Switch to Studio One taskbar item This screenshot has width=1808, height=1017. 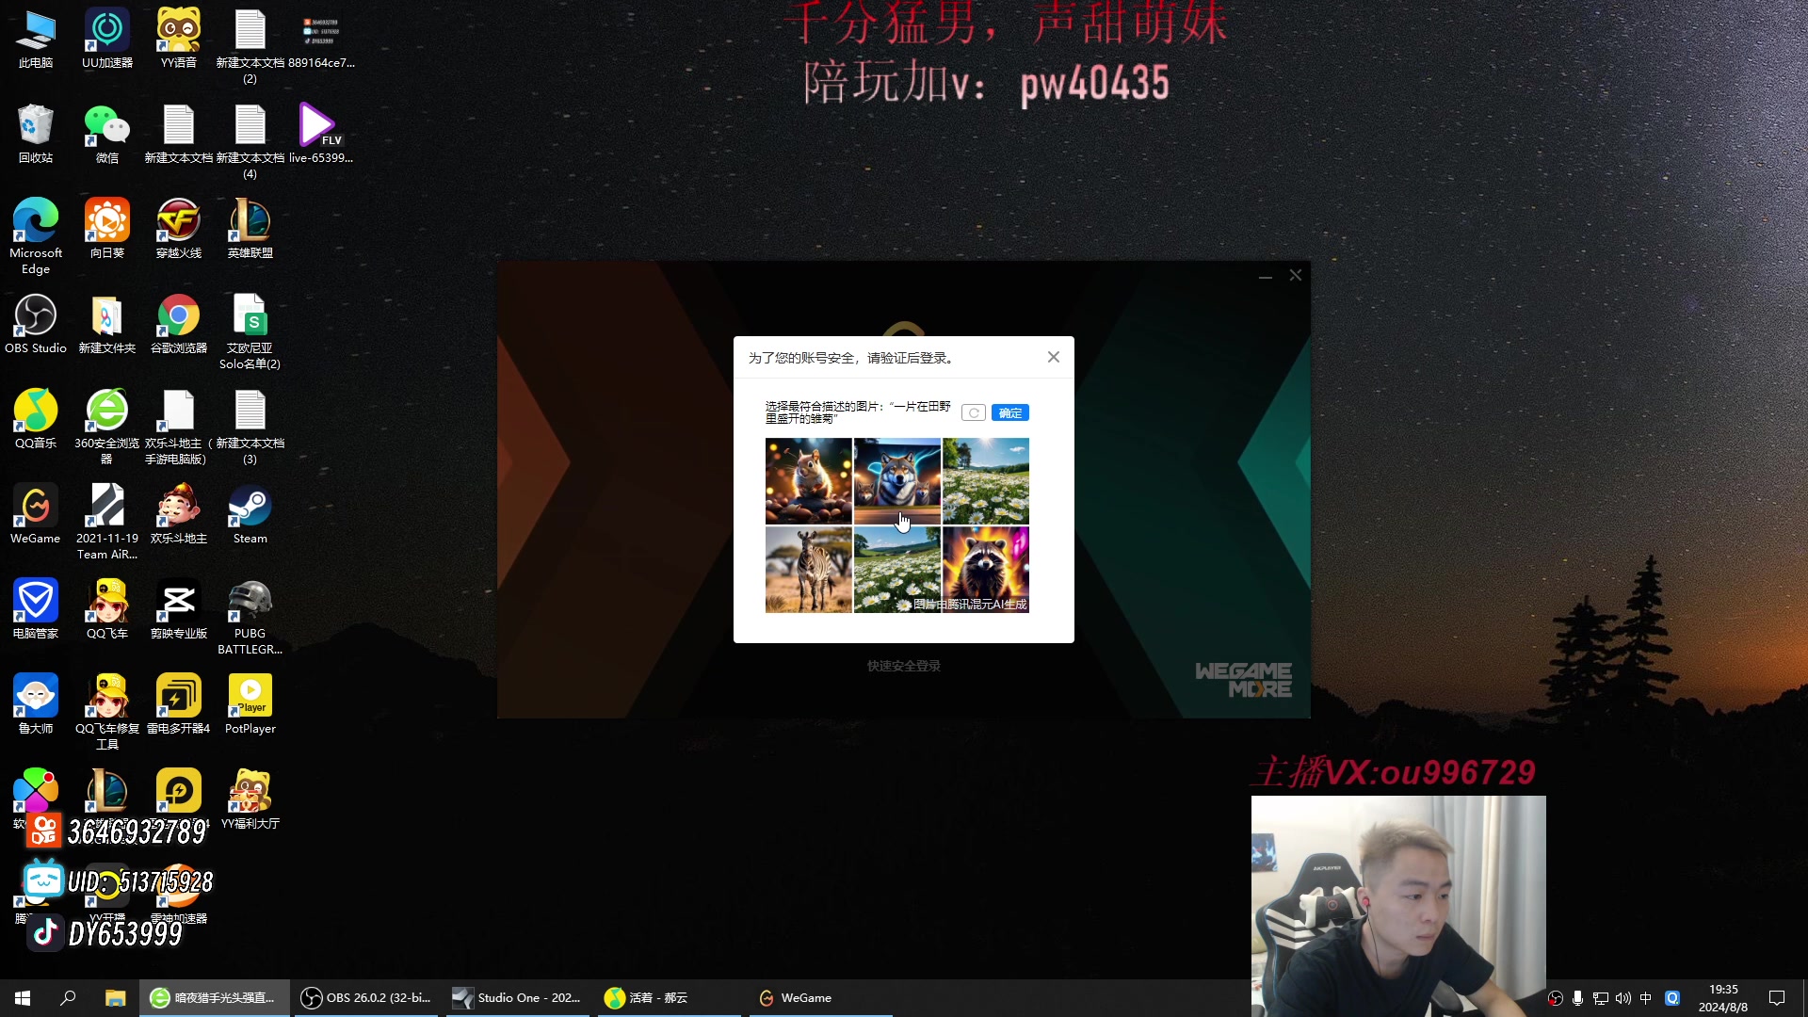coord(519,998)
